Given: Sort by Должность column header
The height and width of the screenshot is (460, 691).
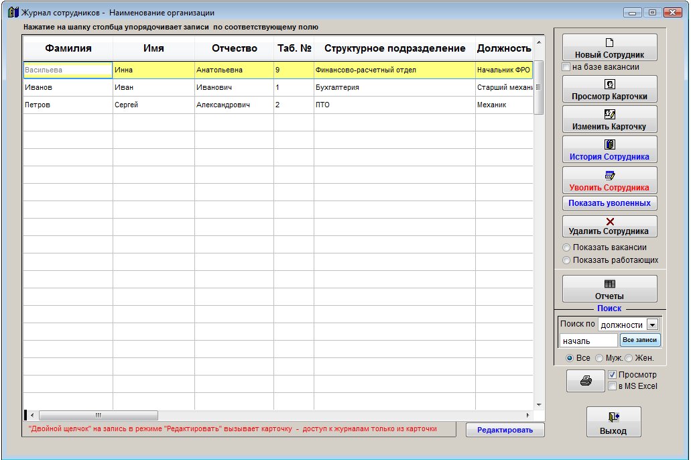Looking at the screenshot, I should coord(504,48).
